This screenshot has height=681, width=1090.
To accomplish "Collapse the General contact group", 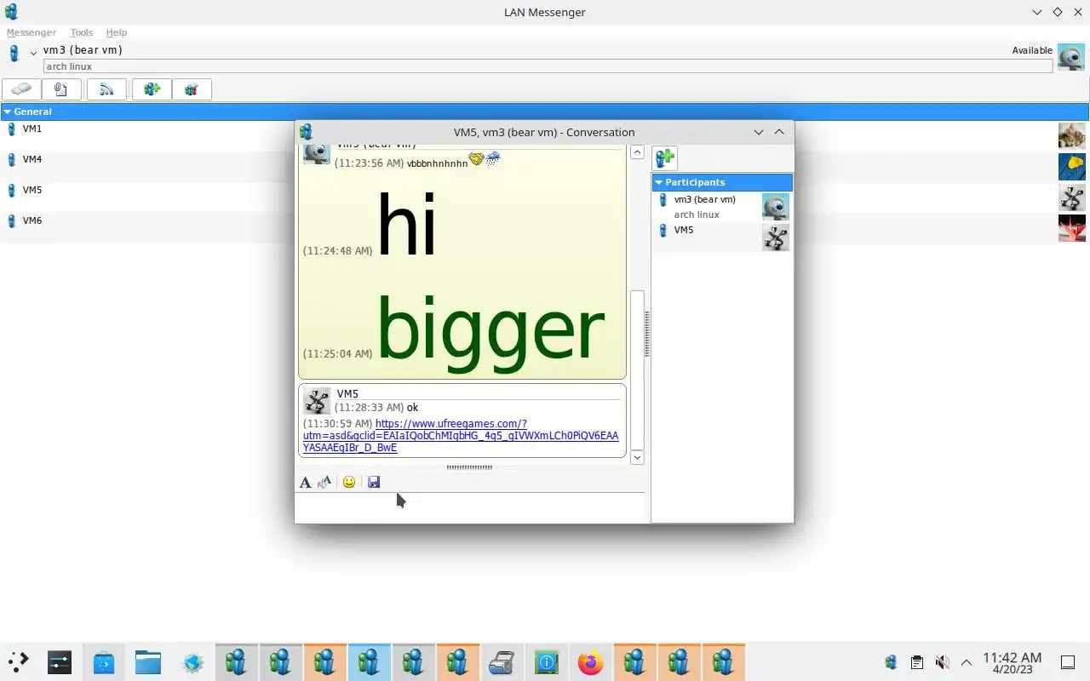I will pos(7,112).
